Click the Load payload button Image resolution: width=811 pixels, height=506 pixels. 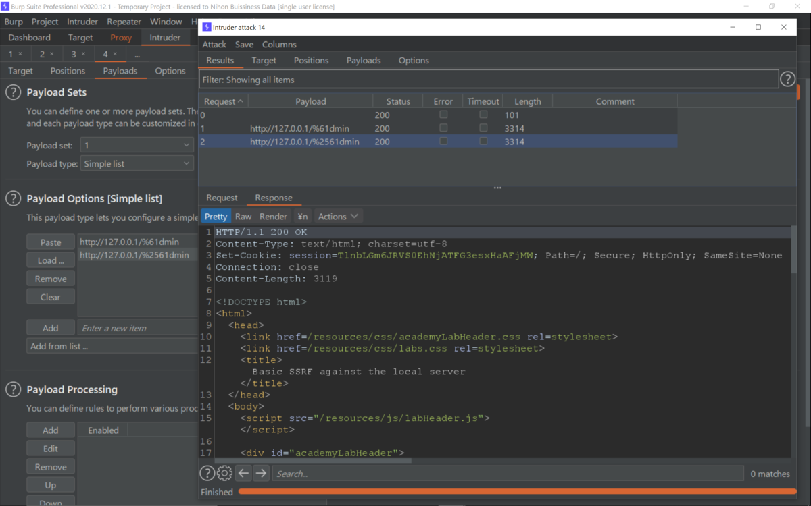pos(51,260)
